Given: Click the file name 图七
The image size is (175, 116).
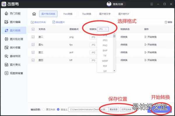Looking at the screenshot, I should (41, 45).
